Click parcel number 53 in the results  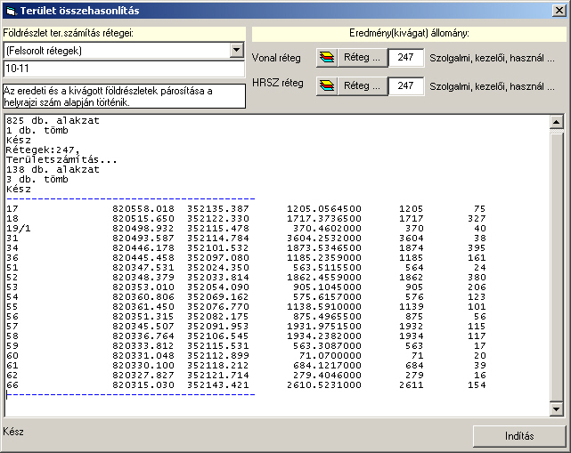click(x=12, y=287)
